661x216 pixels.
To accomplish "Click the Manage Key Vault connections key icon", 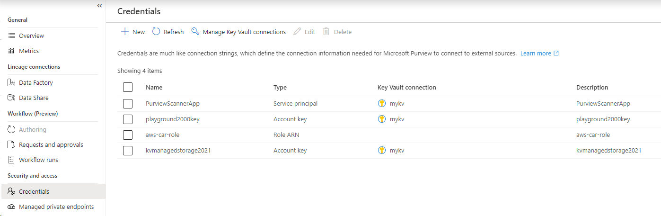I will [x=195, y=32].
